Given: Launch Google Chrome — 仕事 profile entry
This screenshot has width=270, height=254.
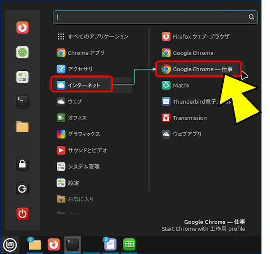Looking at the screenshot, I should (x=198, y=69).
